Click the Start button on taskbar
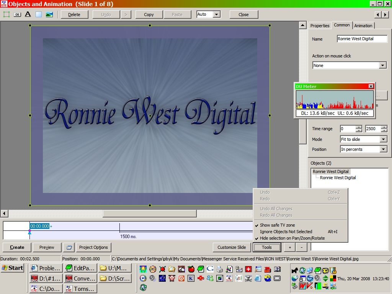This screenshot has height=294, width=392. 13,268
